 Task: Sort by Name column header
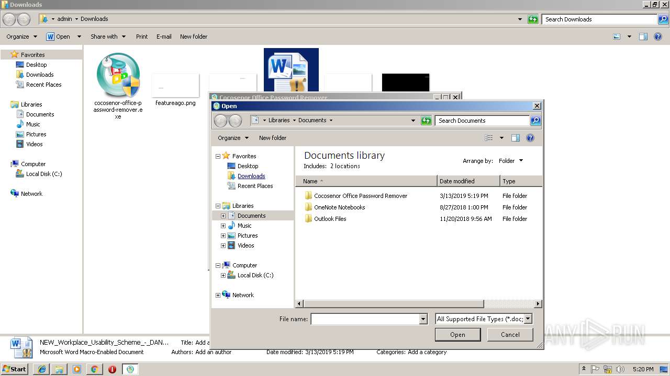tap(366, 181)
